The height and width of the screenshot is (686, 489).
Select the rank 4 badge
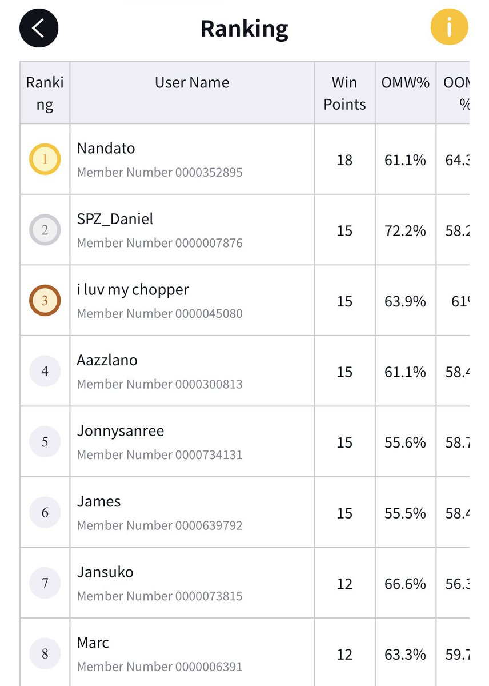(45, 371)
